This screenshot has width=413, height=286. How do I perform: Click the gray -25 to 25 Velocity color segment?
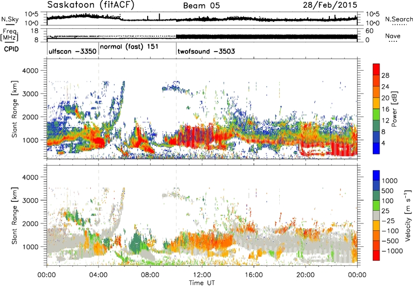tap(376, 215)
